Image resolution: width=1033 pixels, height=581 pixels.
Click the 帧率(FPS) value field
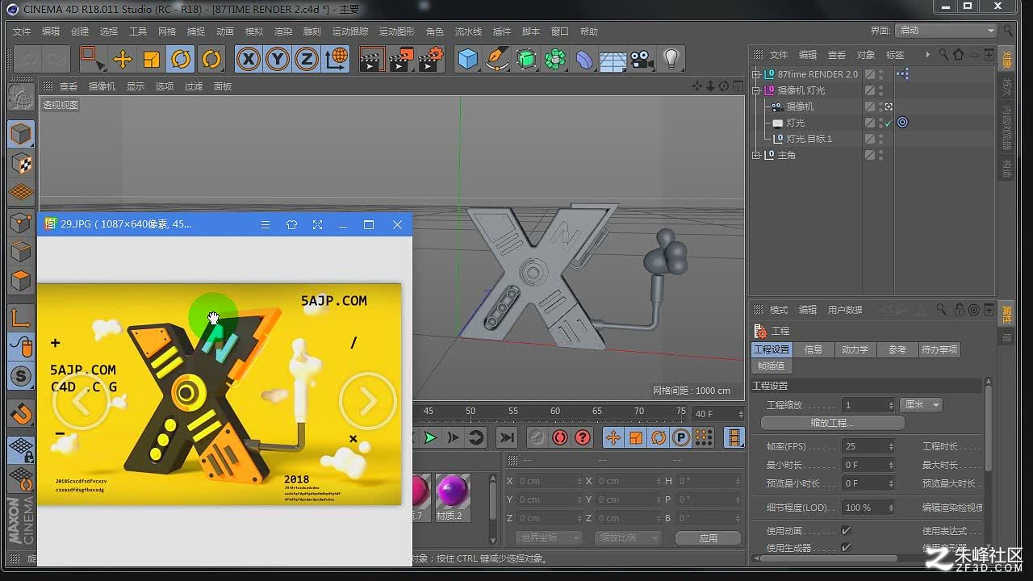868,446
